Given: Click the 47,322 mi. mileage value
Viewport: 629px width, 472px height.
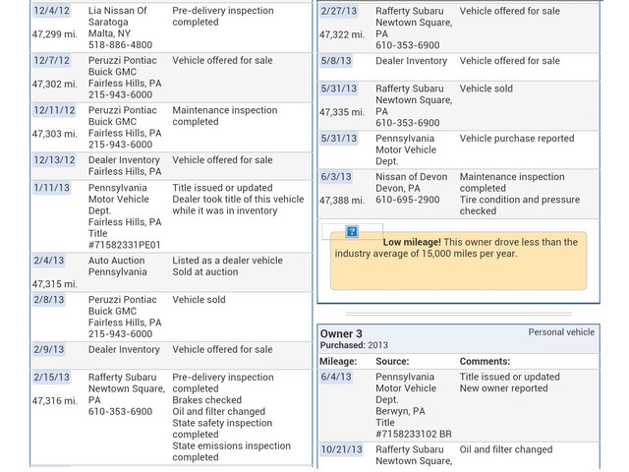Looking at the screenshot, I should tap(342, 35).
